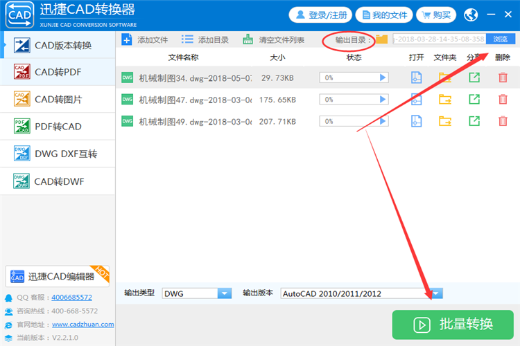Click the globe language icon
The image size is (520, 346).
[x=471, y=15]
